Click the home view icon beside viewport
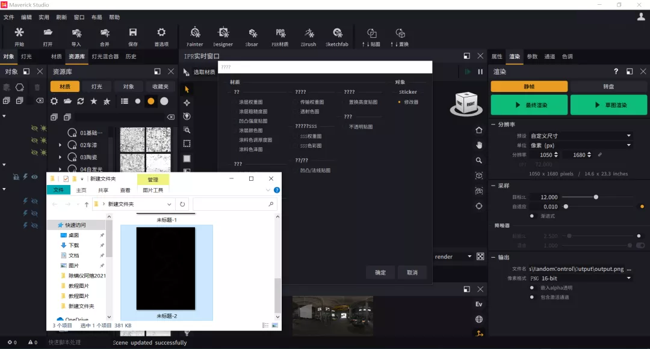The image size is (650, 349). click(x=479, y=130)
